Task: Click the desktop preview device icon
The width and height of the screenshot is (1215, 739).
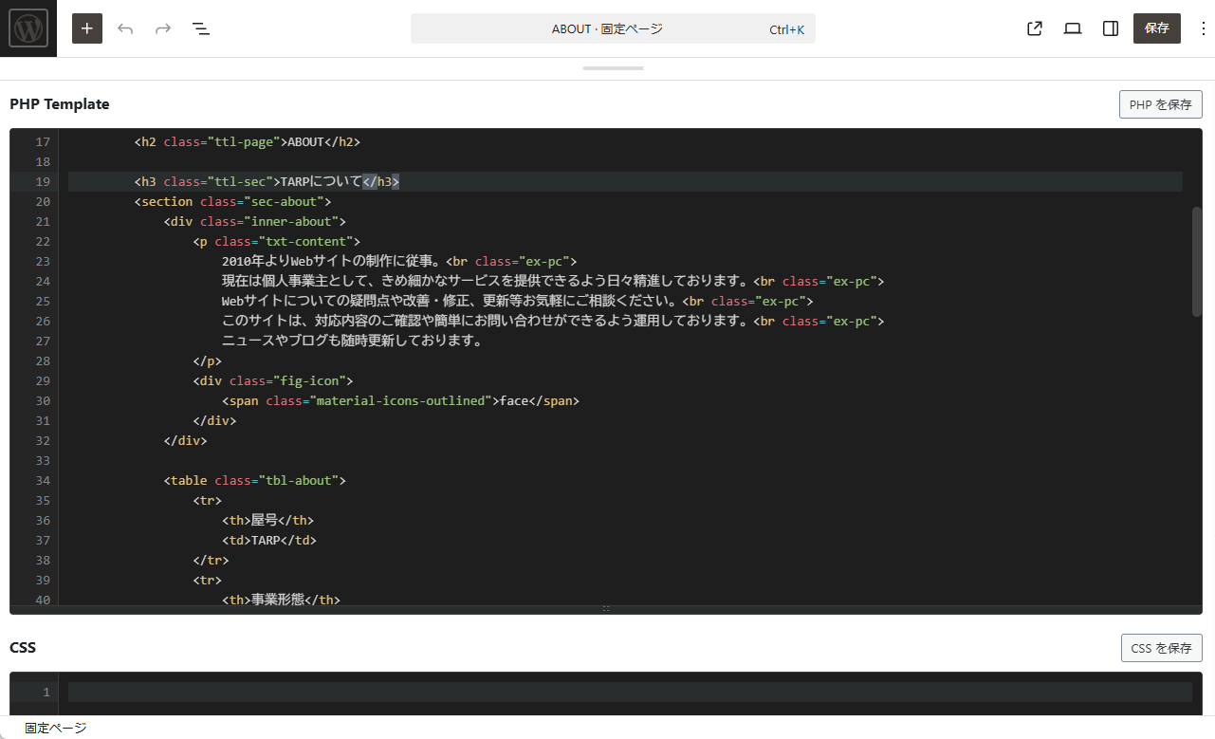Action: 1073,28
